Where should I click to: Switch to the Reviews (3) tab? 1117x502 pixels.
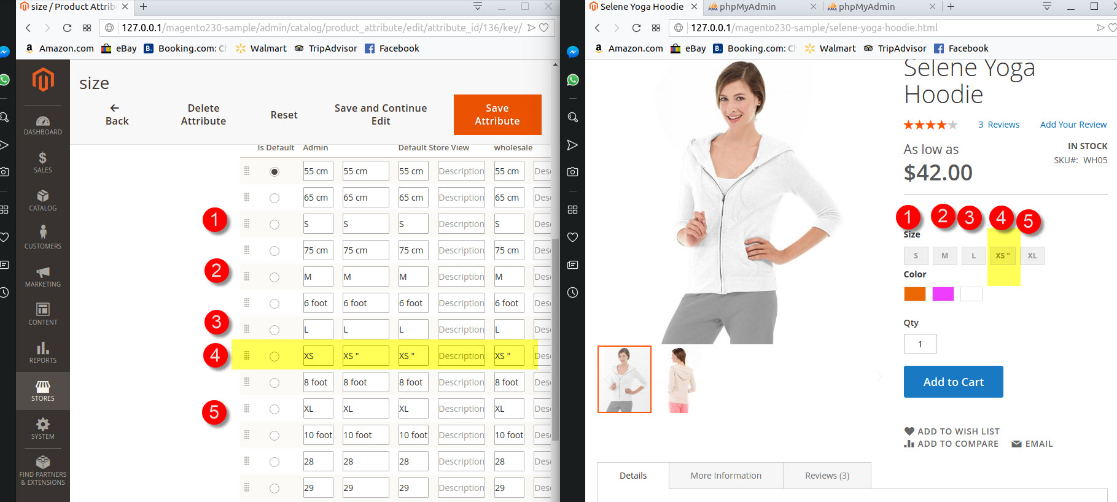(827, 476)
